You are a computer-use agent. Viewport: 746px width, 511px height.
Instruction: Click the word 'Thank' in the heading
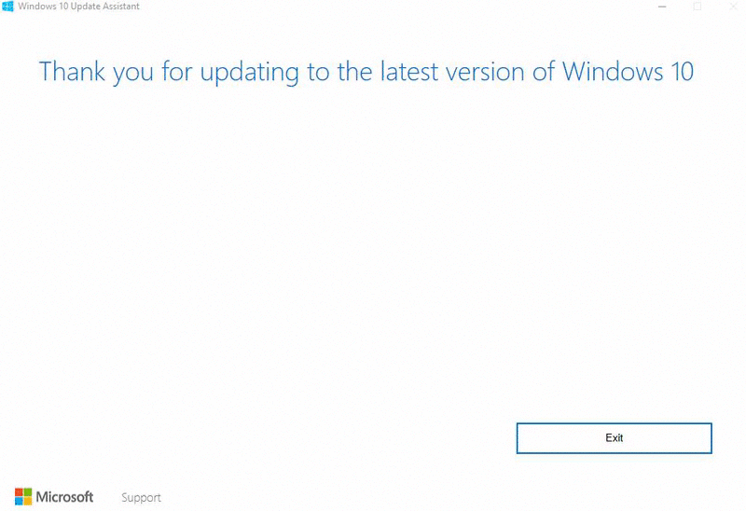[72, 71]
